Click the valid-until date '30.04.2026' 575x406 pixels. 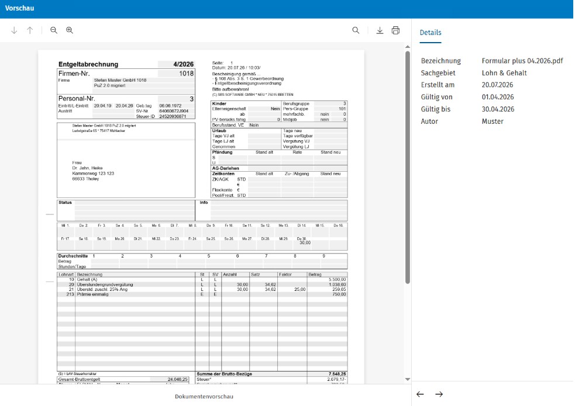coord(498,109)
